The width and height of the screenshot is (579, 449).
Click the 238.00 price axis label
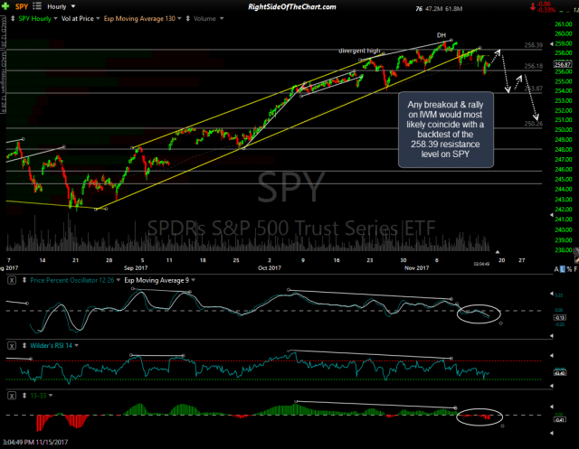(x=564, y=250)
